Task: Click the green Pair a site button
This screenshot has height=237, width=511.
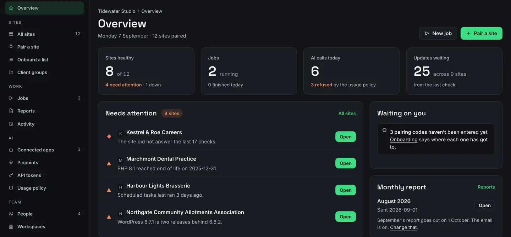Action: tap(482, 33)
